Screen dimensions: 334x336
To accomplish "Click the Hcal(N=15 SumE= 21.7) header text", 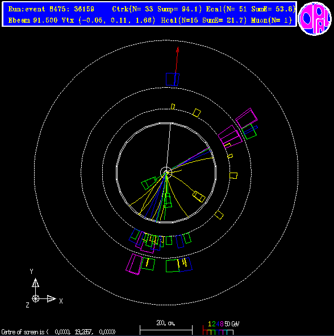I will (204, 21).
